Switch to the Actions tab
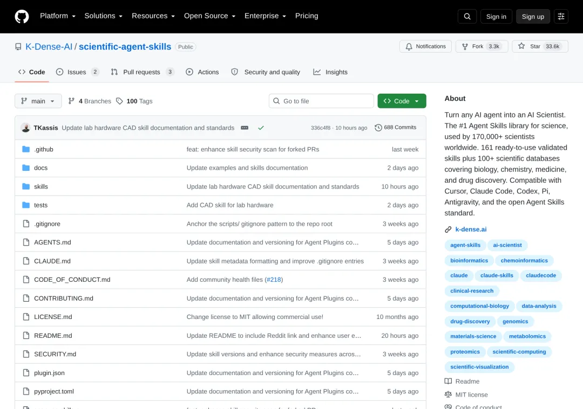The height and width of the screenshot is (409, 583). pyautogui.click(x=202, y=72)
